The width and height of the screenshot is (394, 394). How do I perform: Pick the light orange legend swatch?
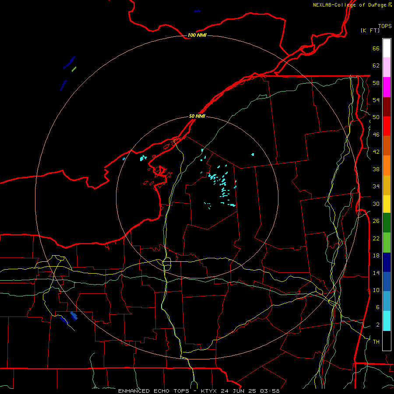tap(387, 165)
